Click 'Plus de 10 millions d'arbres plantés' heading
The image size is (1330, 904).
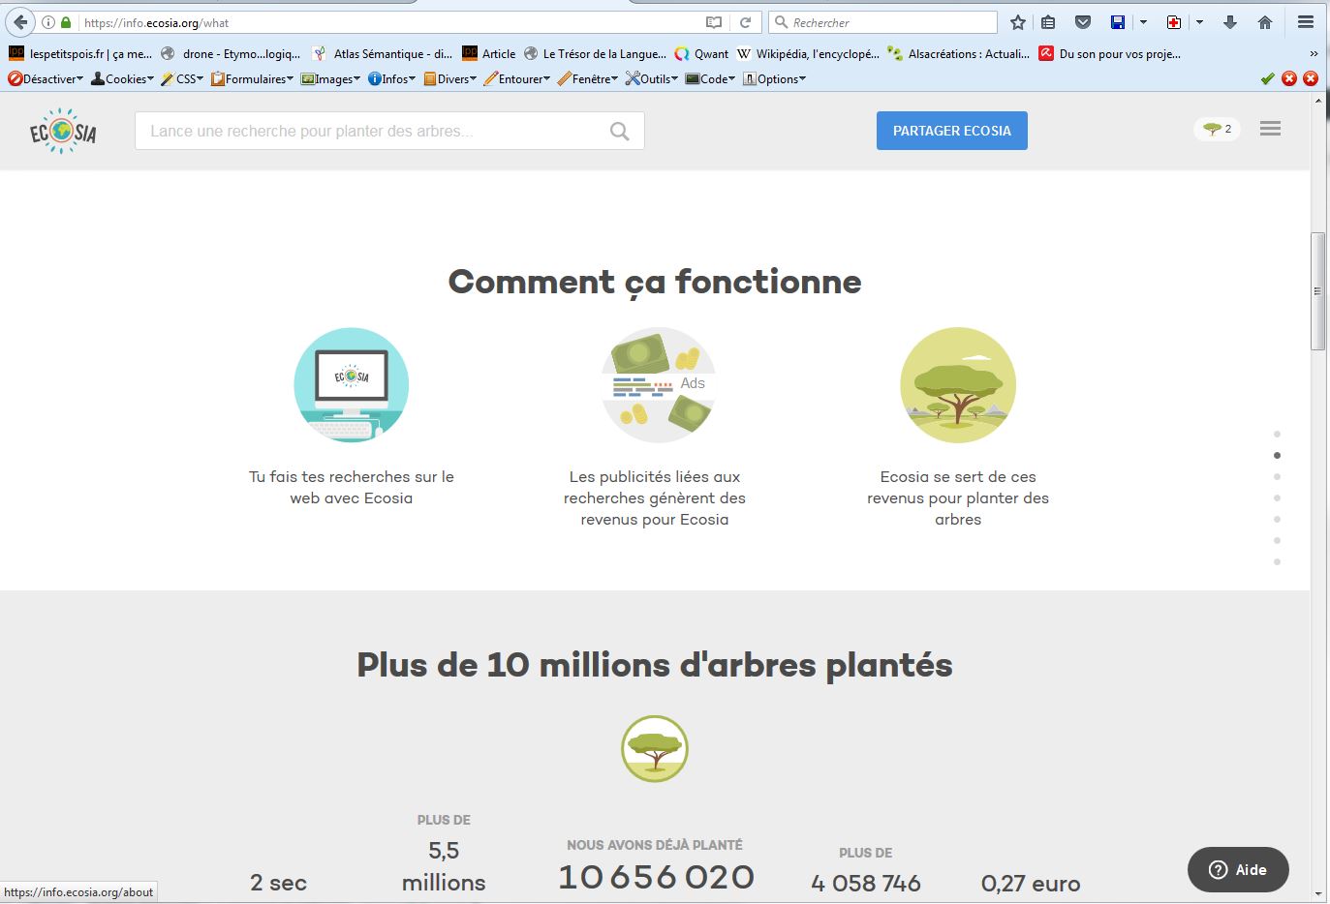tap(655, 665)
